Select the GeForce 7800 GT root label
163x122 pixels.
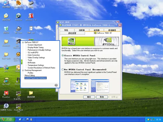tap(32, 42)
